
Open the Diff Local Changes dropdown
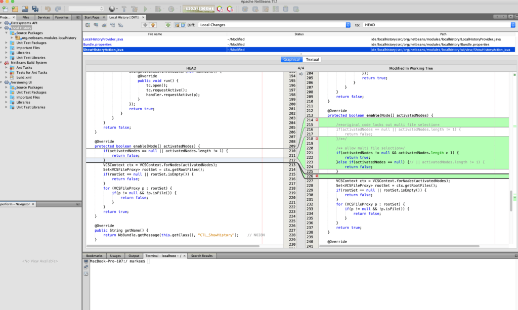coord(348,24)
